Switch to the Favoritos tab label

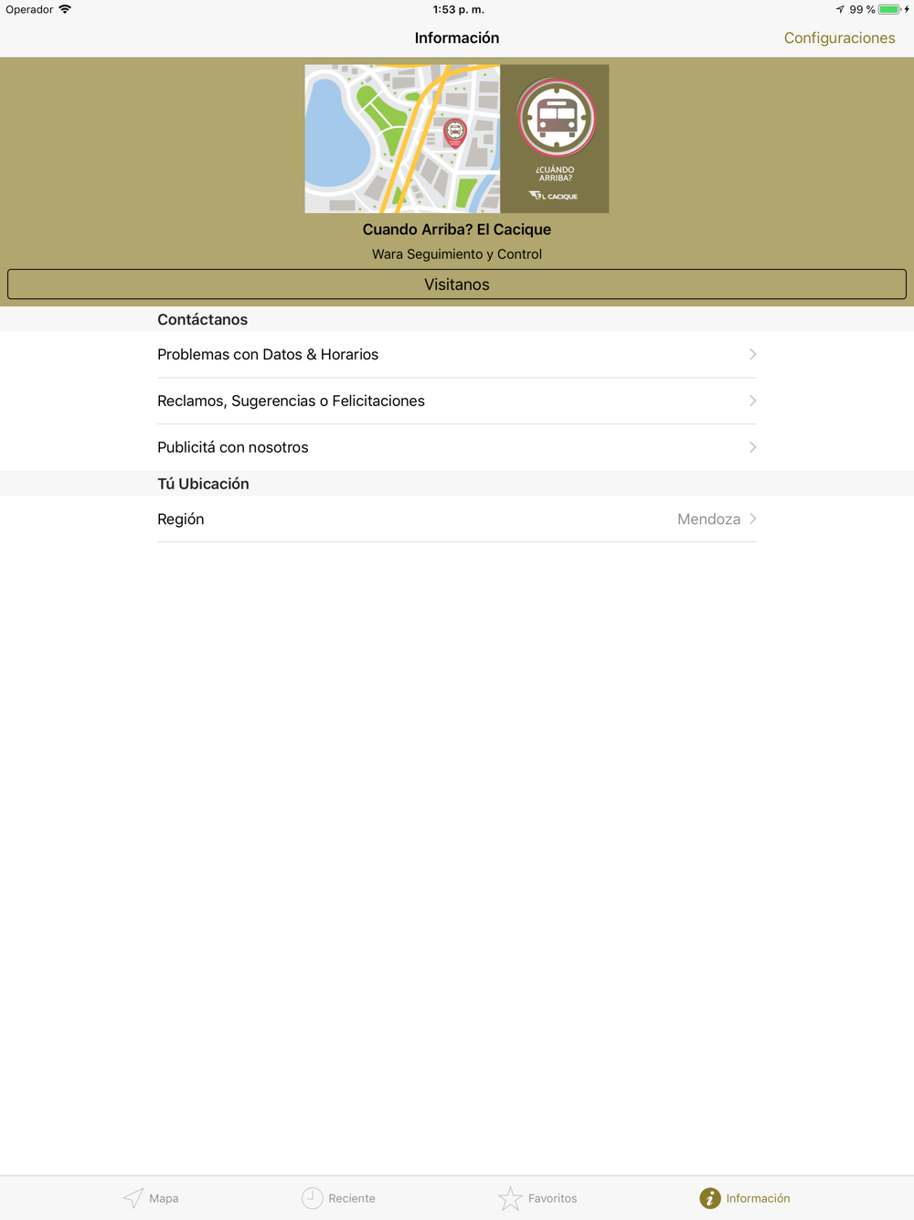click(552, 1198)
